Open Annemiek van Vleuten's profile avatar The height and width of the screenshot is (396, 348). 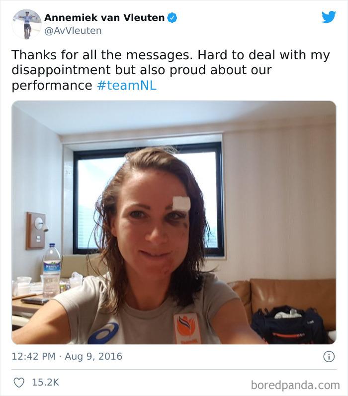click(x=26, y=24)
